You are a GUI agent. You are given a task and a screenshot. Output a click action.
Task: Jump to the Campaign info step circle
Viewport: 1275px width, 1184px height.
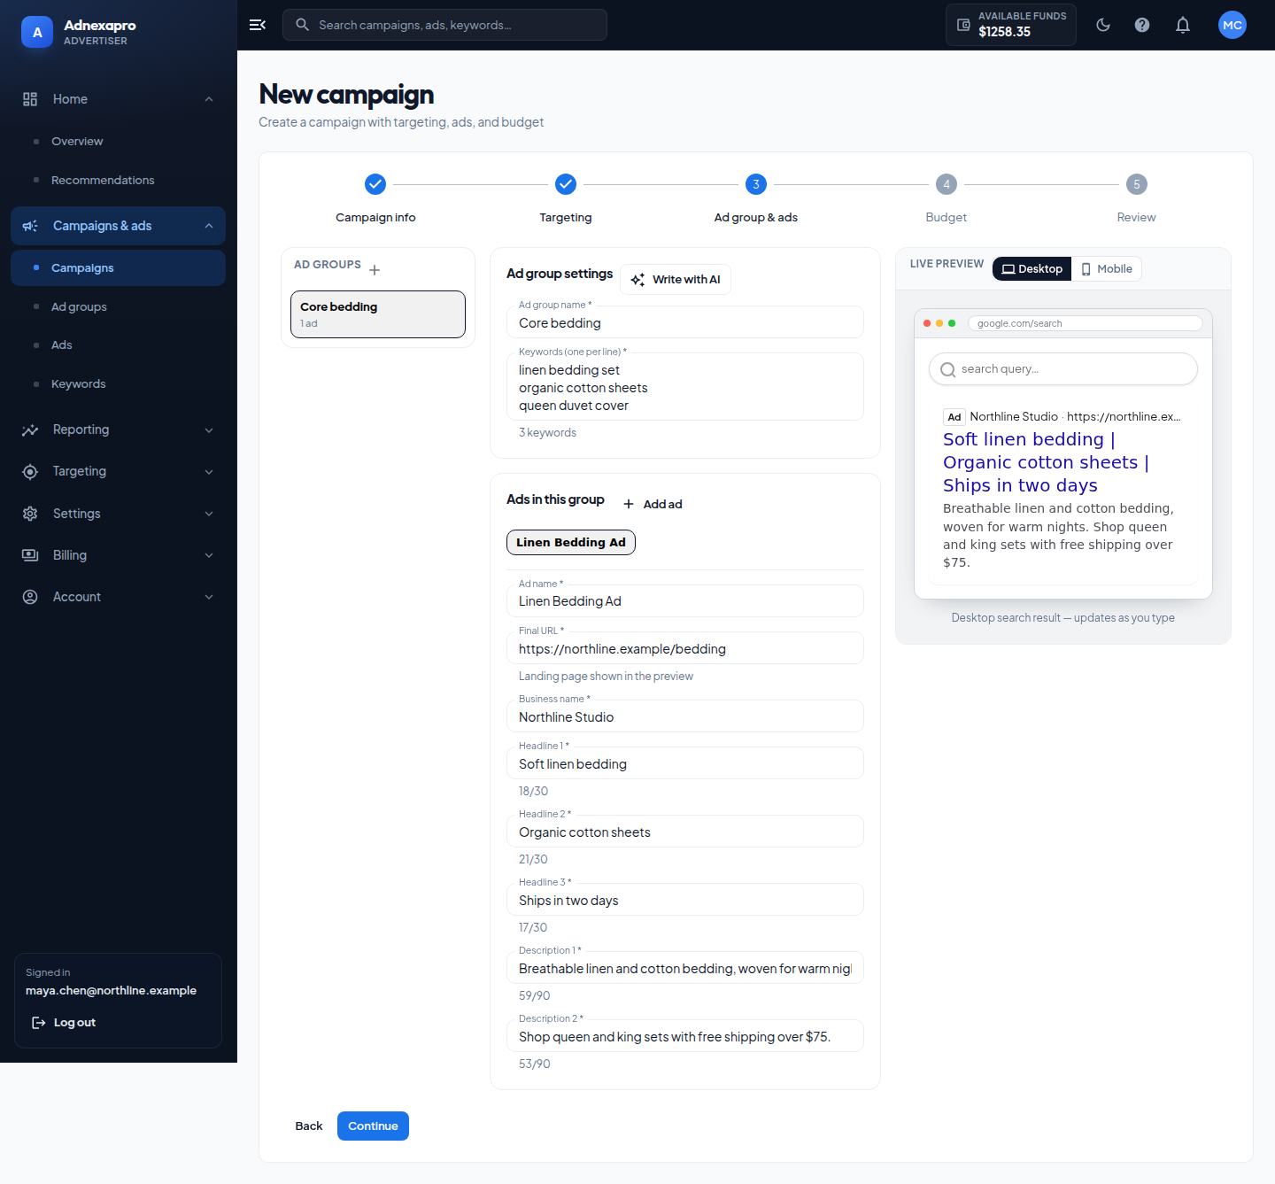point(375,184)
